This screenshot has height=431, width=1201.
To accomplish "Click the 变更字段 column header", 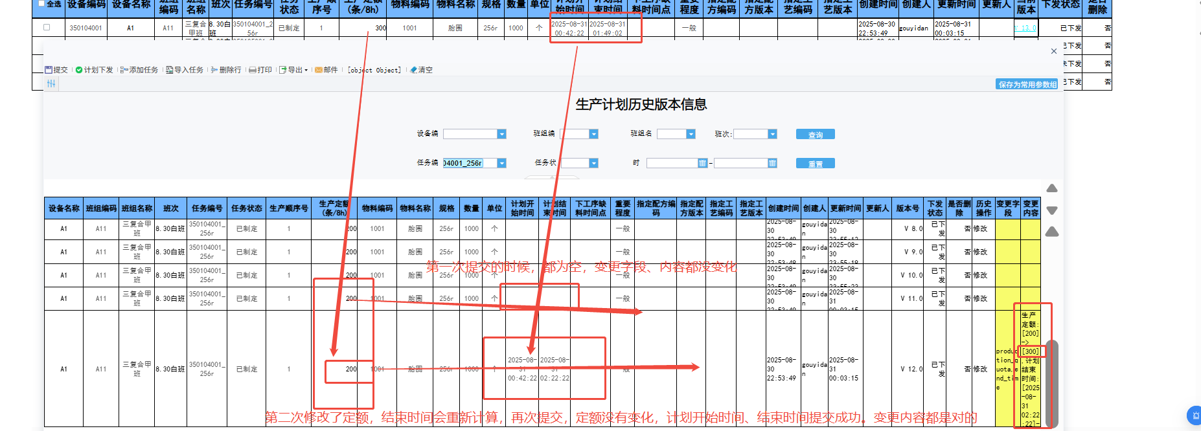I will point(1008,208).
